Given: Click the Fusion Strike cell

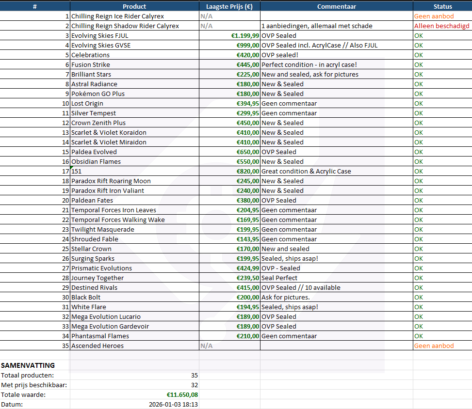Looking at the screenshot, I should (x=134, y=64).
